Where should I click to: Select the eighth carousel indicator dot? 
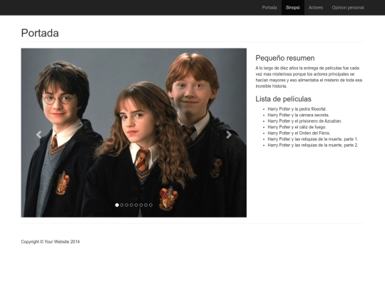coord(150,205)
